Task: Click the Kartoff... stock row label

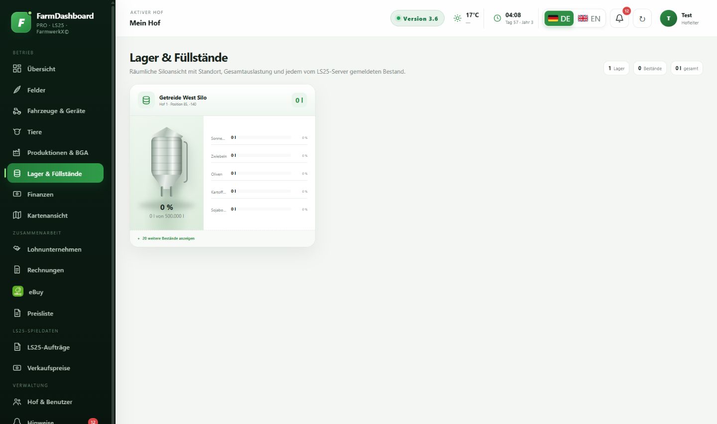Action: click(218, 192)
